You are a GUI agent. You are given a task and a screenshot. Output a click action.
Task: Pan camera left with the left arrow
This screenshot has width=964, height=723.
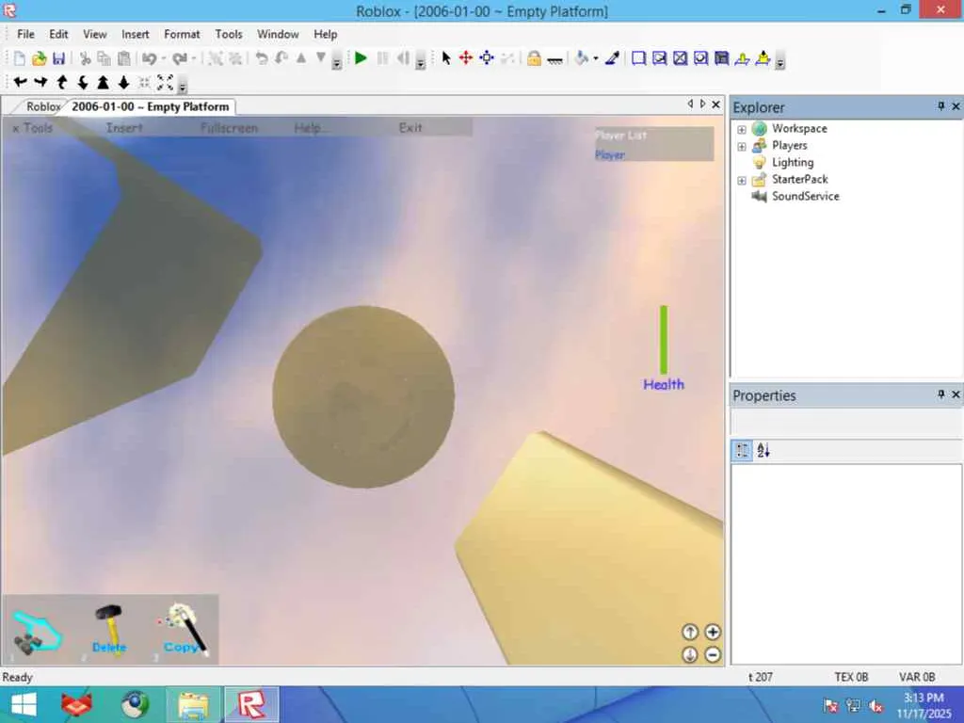point(21,83)
